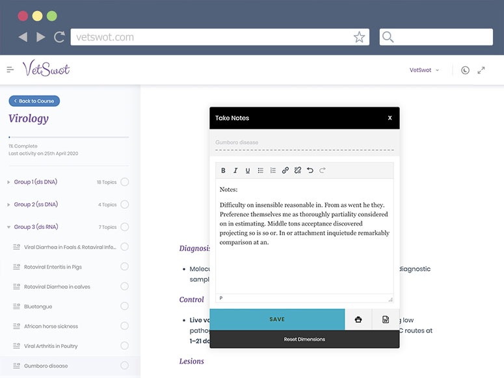Open the VetSwot user dropdown
Viewport: 504px width, 378px height.
click(424, 70)
